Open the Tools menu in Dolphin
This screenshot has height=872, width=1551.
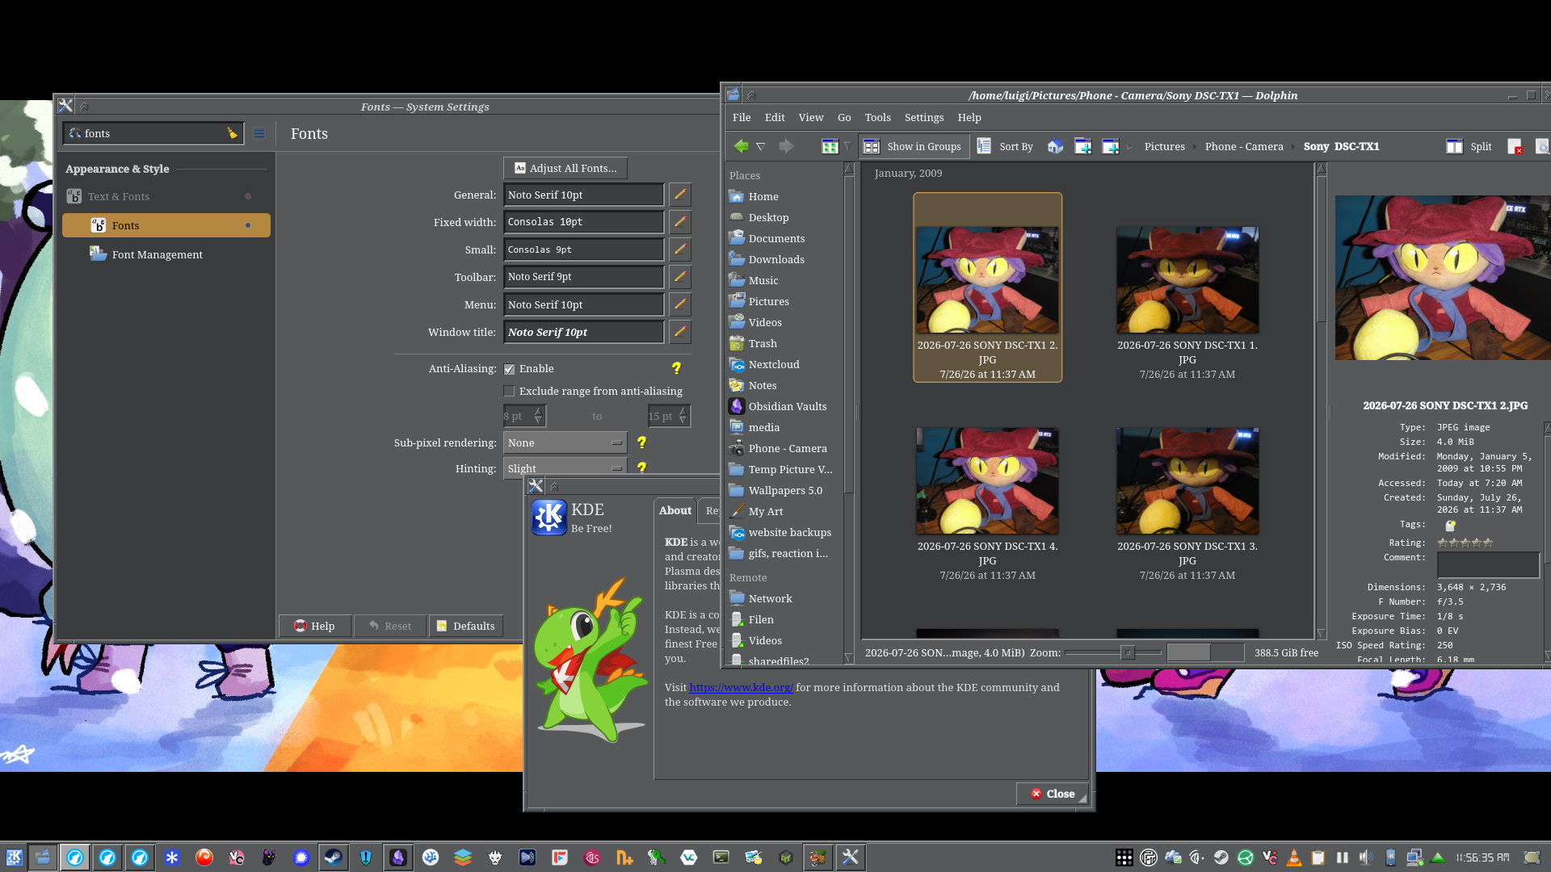coord(877,117)
